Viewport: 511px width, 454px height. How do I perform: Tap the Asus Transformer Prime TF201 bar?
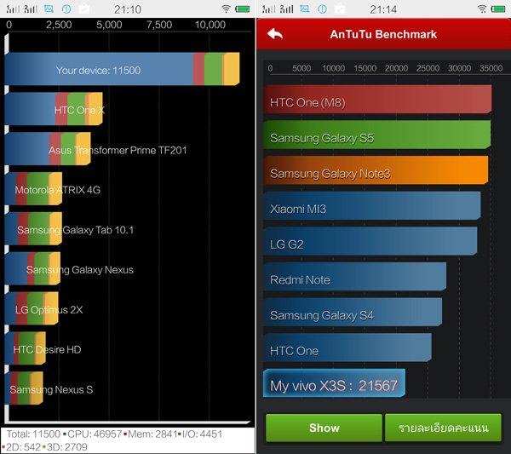point(48,148)
